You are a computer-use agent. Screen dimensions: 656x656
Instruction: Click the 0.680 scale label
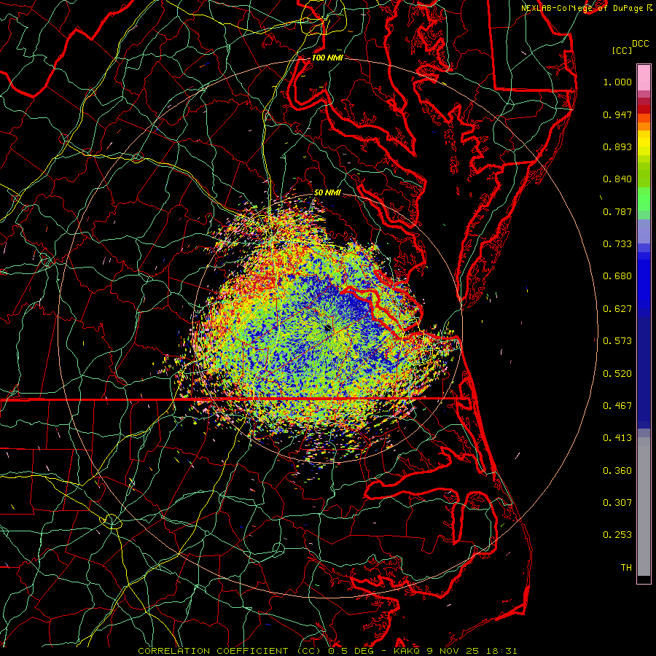coord(617,276)
